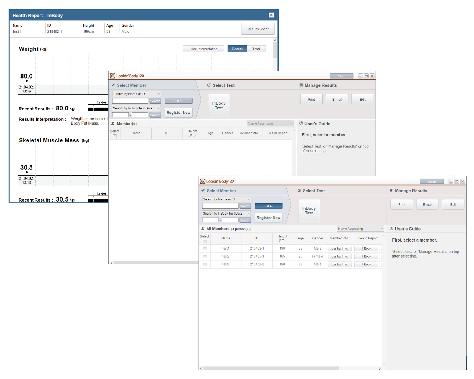Screen dimensions: 474x379
Task: Click the User's Guide help icon in front window
Action: (391, 228)
